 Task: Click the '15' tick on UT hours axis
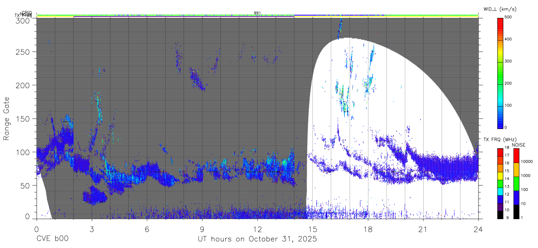[312, 229]
